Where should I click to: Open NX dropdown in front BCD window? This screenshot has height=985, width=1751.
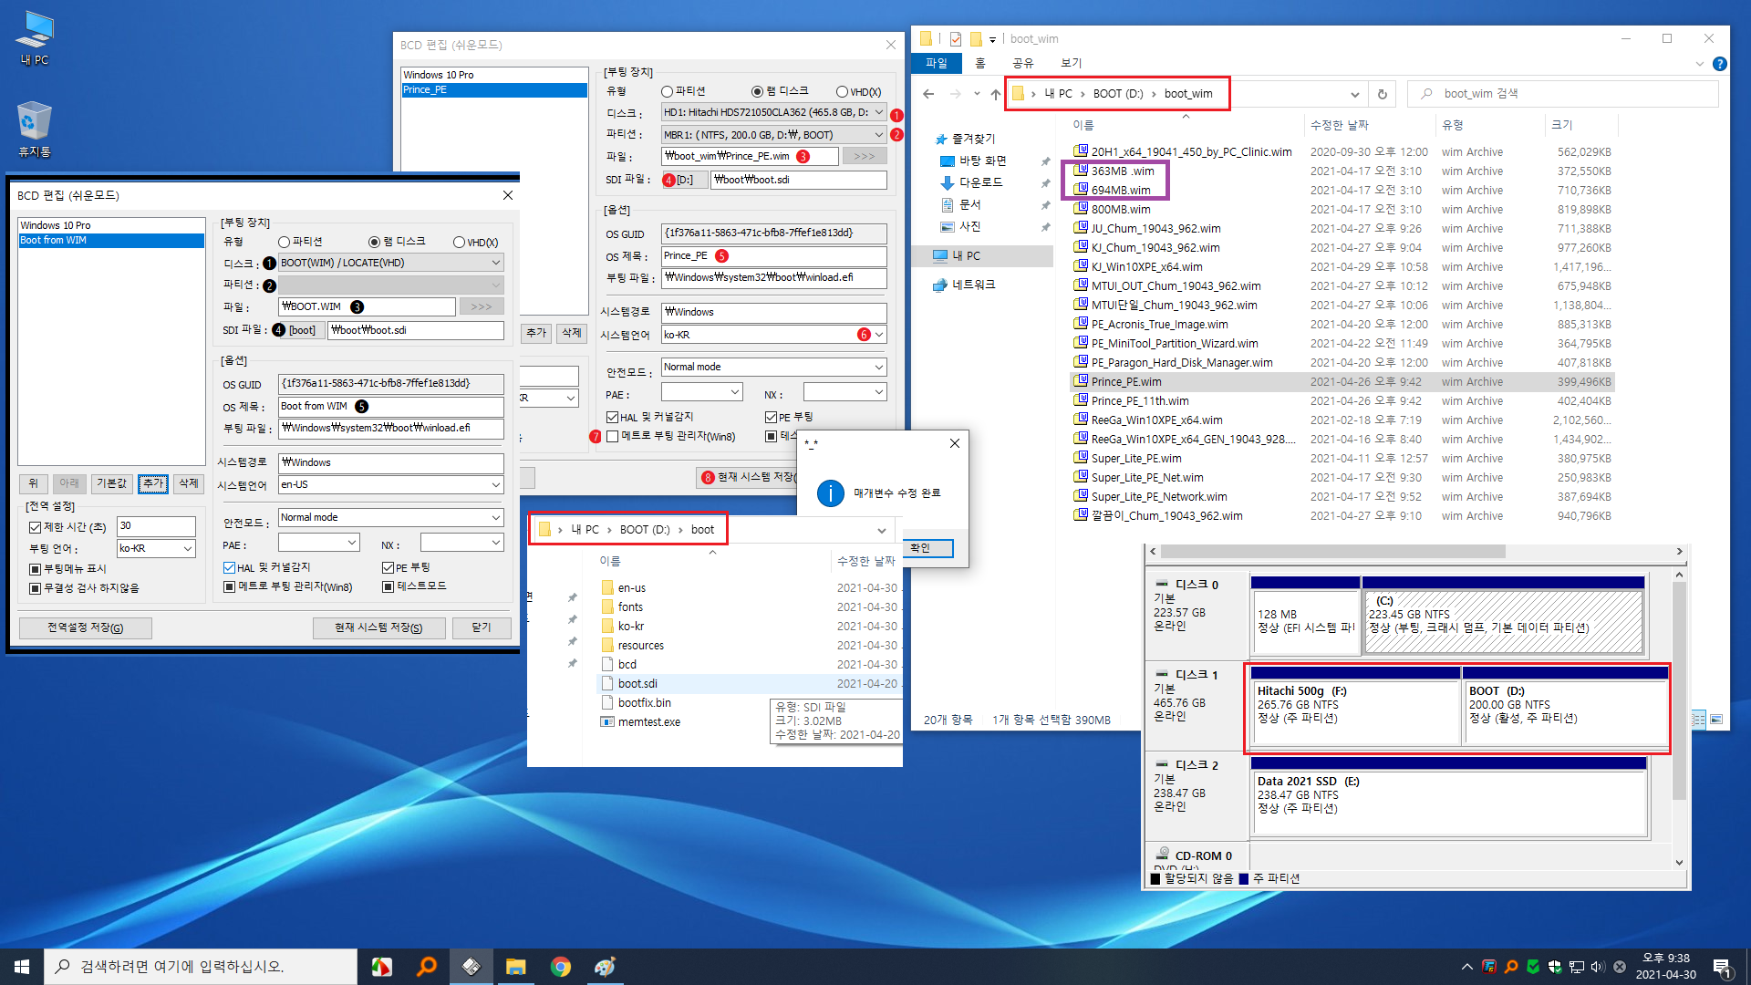point(462,542)
